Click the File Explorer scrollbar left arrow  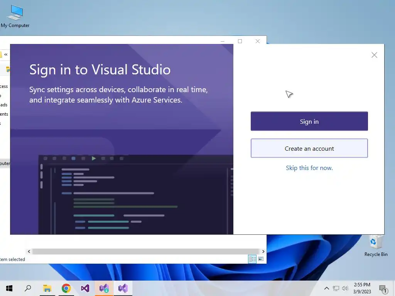[x=29, y=251]
